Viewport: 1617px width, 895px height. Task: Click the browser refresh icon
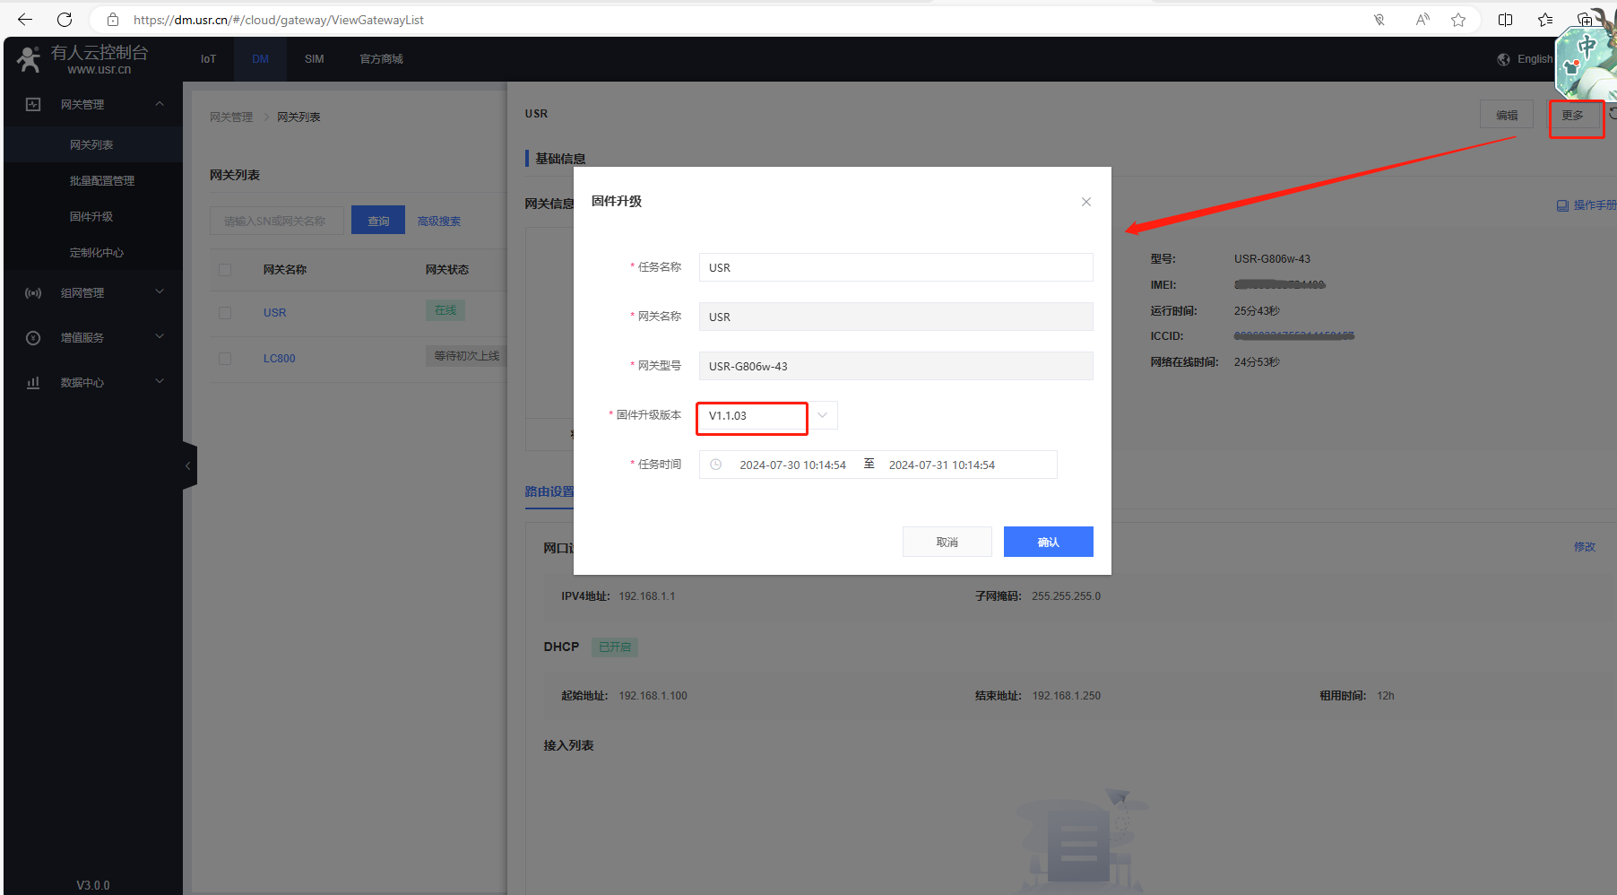(65, 20)
